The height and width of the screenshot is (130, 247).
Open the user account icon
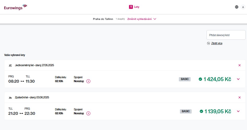[x=243, y=7]
